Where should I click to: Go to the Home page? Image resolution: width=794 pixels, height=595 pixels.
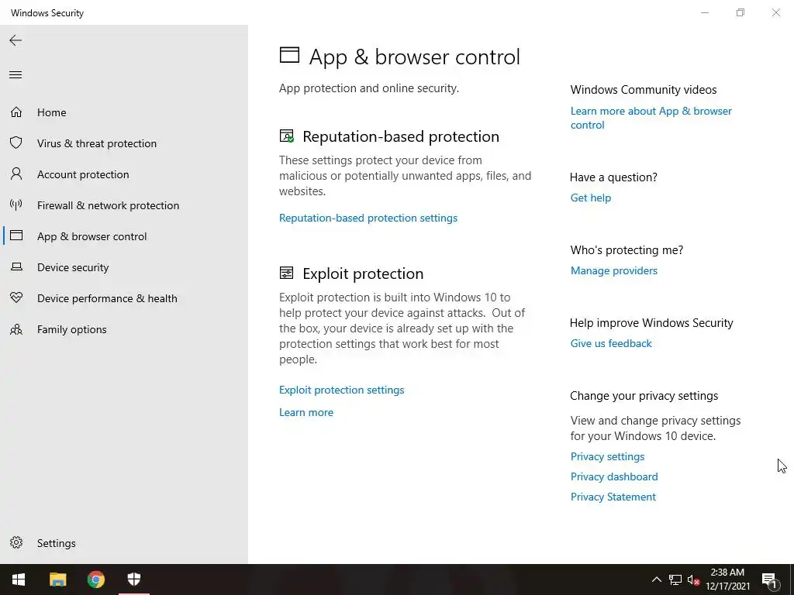click(x=52, y=112)
